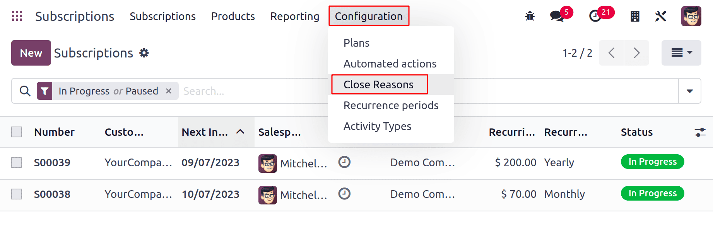Open the developer tools wrench icon
Viewport: 713px width, 238px height.
tap(660, 16)
